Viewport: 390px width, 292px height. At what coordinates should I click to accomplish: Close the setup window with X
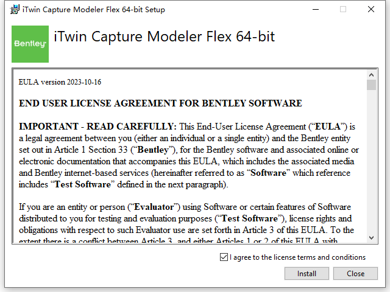tap(371, 10)
